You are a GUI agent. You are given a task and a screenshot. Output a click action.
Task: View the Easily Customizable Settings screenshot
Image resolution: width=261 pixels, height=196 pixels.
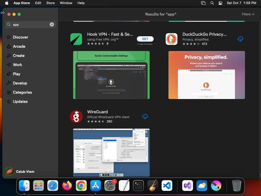tap(111, 75)
